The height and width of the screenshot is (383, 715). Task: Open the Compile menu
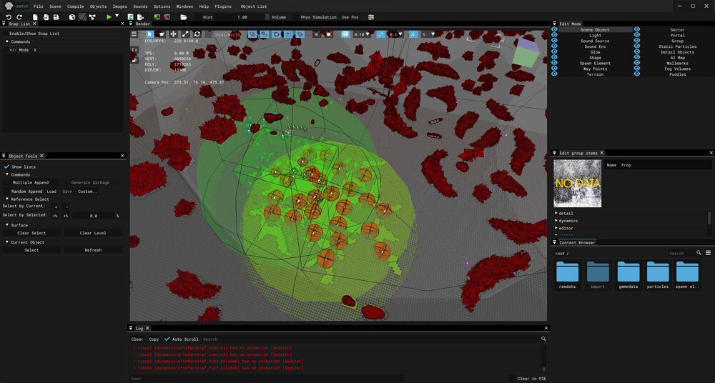click(x=75, y=6)
